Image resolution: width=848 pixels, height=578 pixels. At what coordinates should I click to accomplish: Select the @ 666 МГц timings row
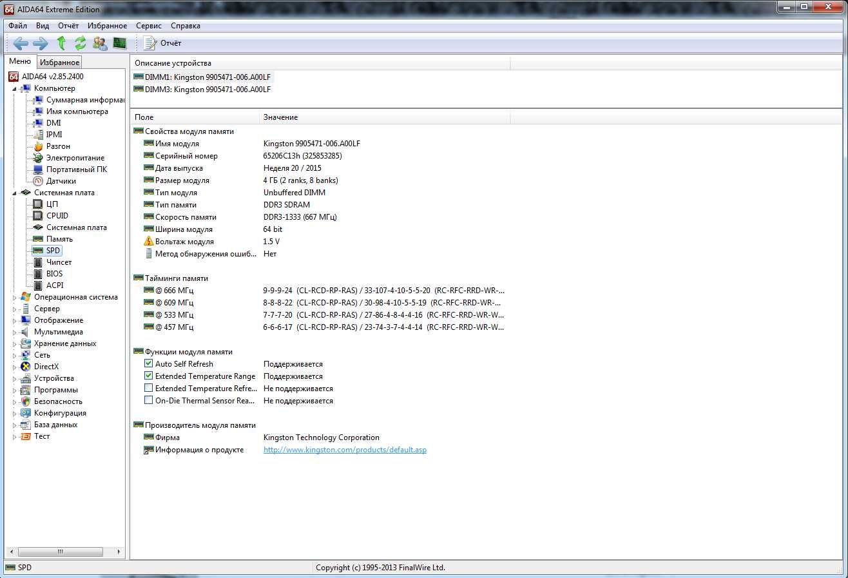click(320, 291)
